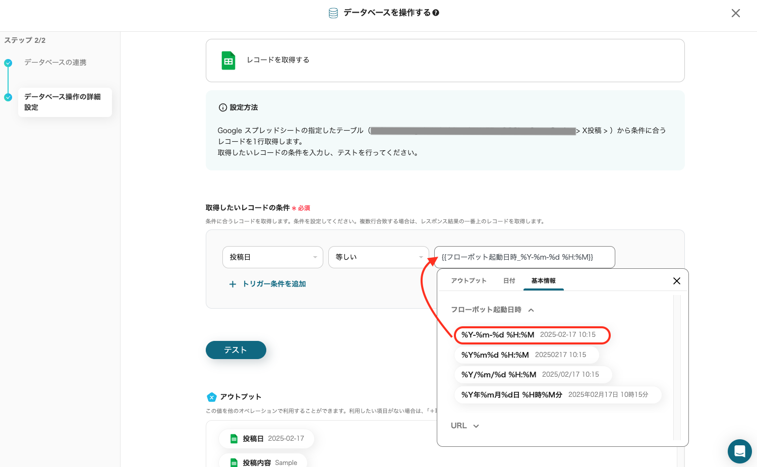Screen dimensions: 757x467
Task: Click the popup's vertical scrollbar
Action: pos(677,368)
